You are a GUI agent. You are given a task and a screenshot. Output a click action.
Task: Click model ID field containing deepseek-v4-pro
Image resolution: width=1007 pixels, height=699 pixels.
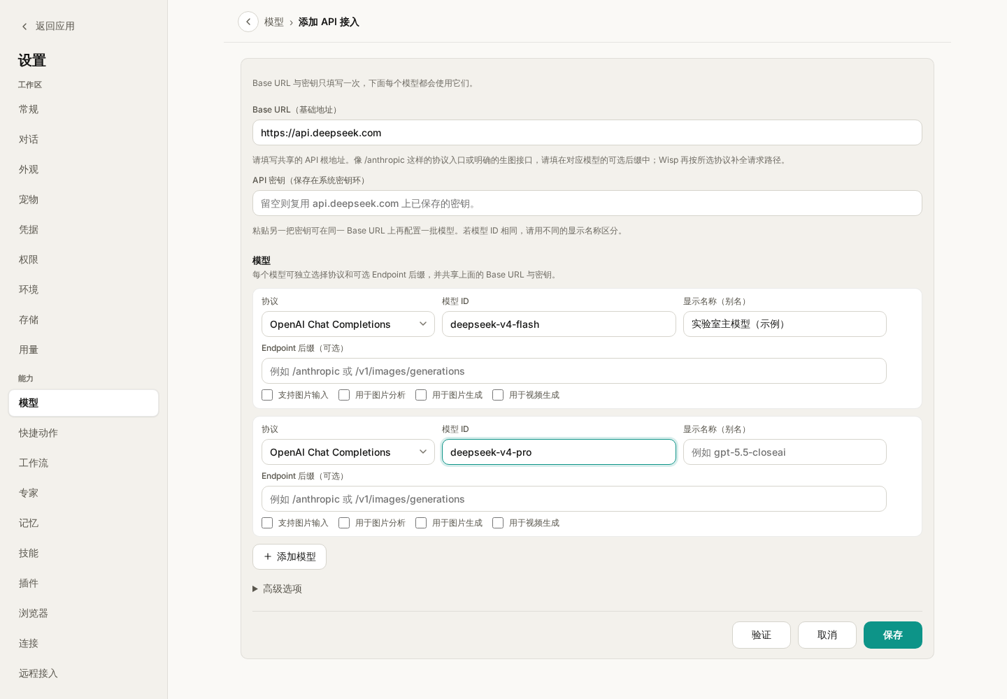[559, 452]
